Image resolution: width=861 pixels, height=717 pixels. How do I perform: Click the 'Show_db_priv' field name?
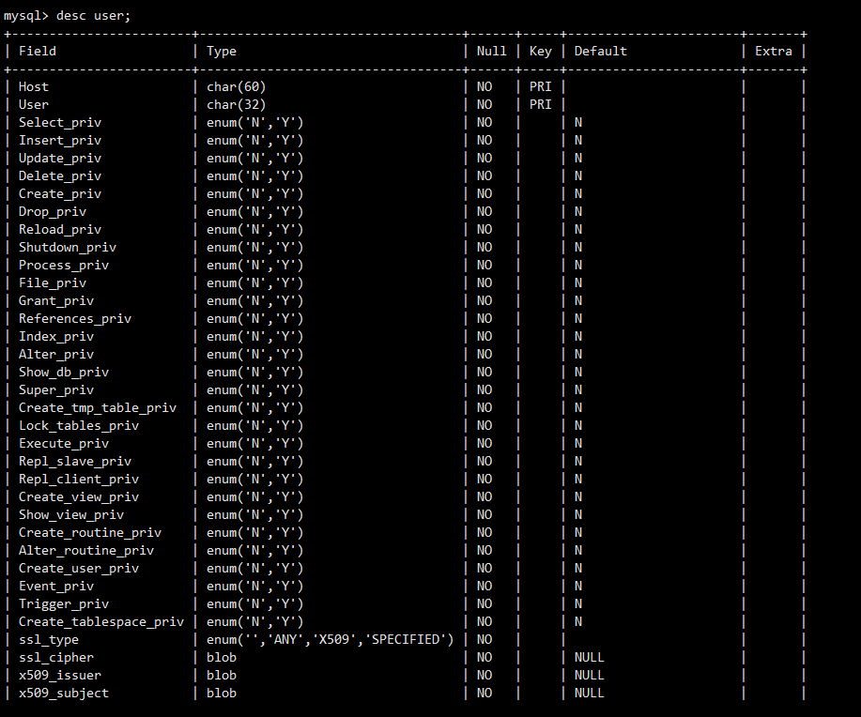coord(64,373)
